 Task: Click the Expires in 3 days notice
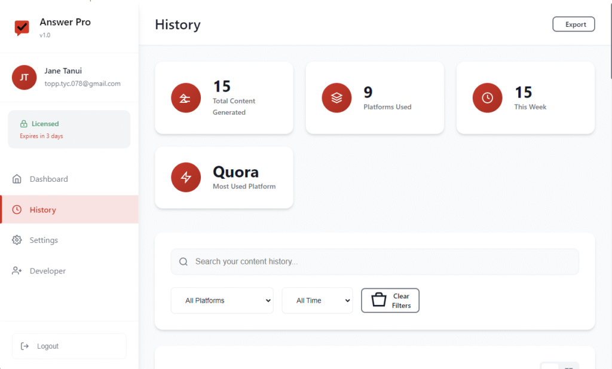tap(41, 136)
